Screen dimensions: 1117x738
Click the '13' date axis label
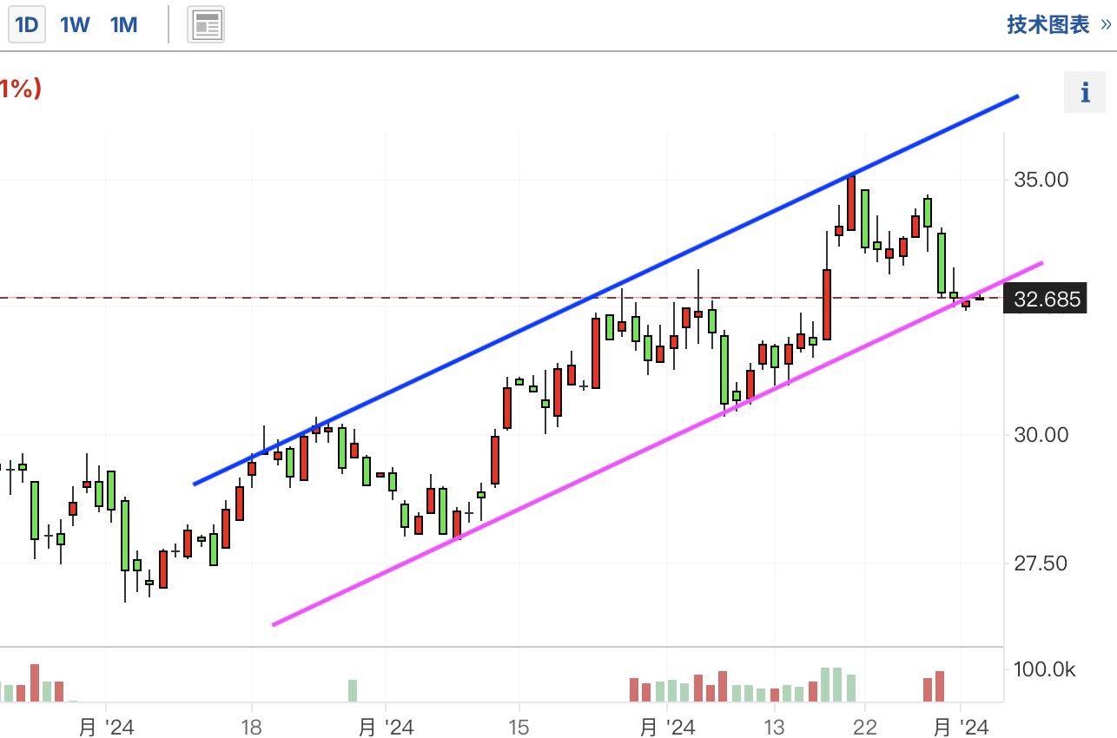(774, 727)
